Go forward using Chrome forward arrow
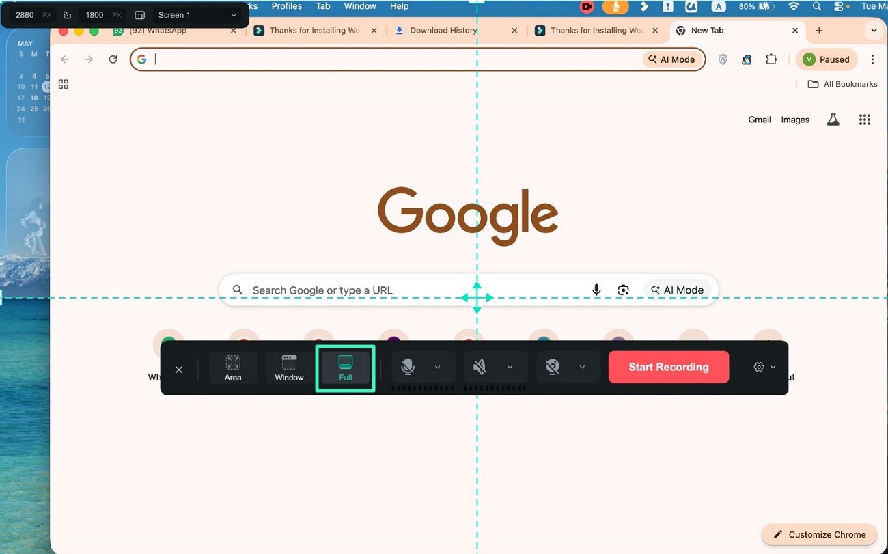The height and width of the screenshot is (554, 888). [89, 59]
